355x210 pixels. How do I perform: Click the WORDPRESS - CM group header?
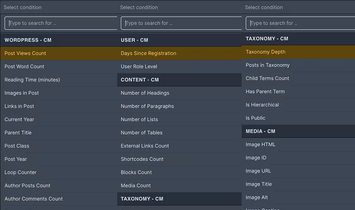[59, 40]
